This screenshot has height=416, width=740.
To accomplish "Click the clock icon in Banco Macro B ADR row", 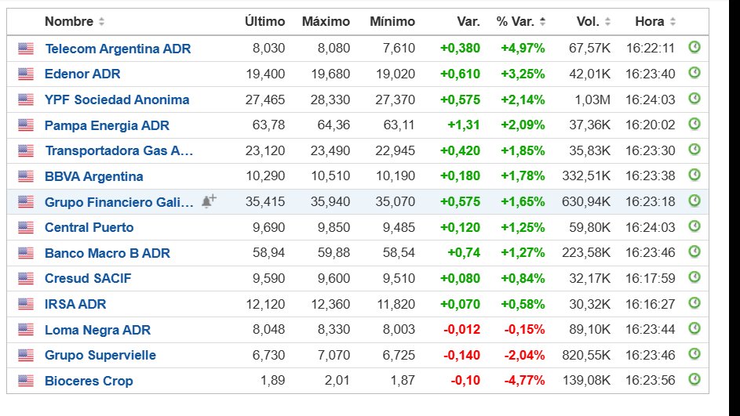I will pos(694,252).
